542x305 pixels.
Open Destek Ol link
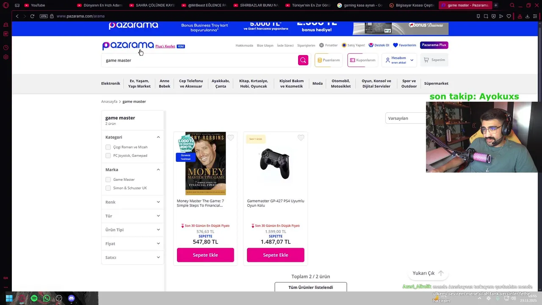[x=379, y=45]
